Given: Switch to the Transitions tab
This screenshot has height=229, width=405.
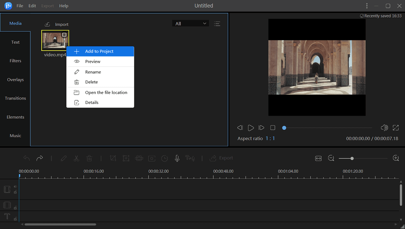Looking at the screenshot, I should [15, 98].
